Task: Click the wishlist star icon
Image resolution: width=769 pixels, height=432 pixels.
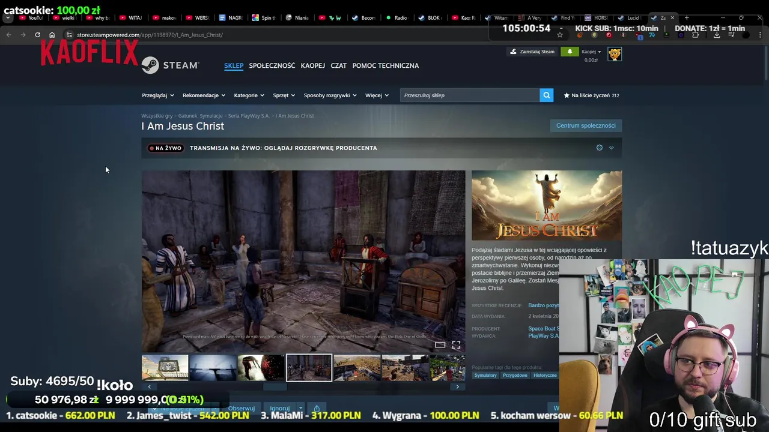Action: click(x=567, y=95)
